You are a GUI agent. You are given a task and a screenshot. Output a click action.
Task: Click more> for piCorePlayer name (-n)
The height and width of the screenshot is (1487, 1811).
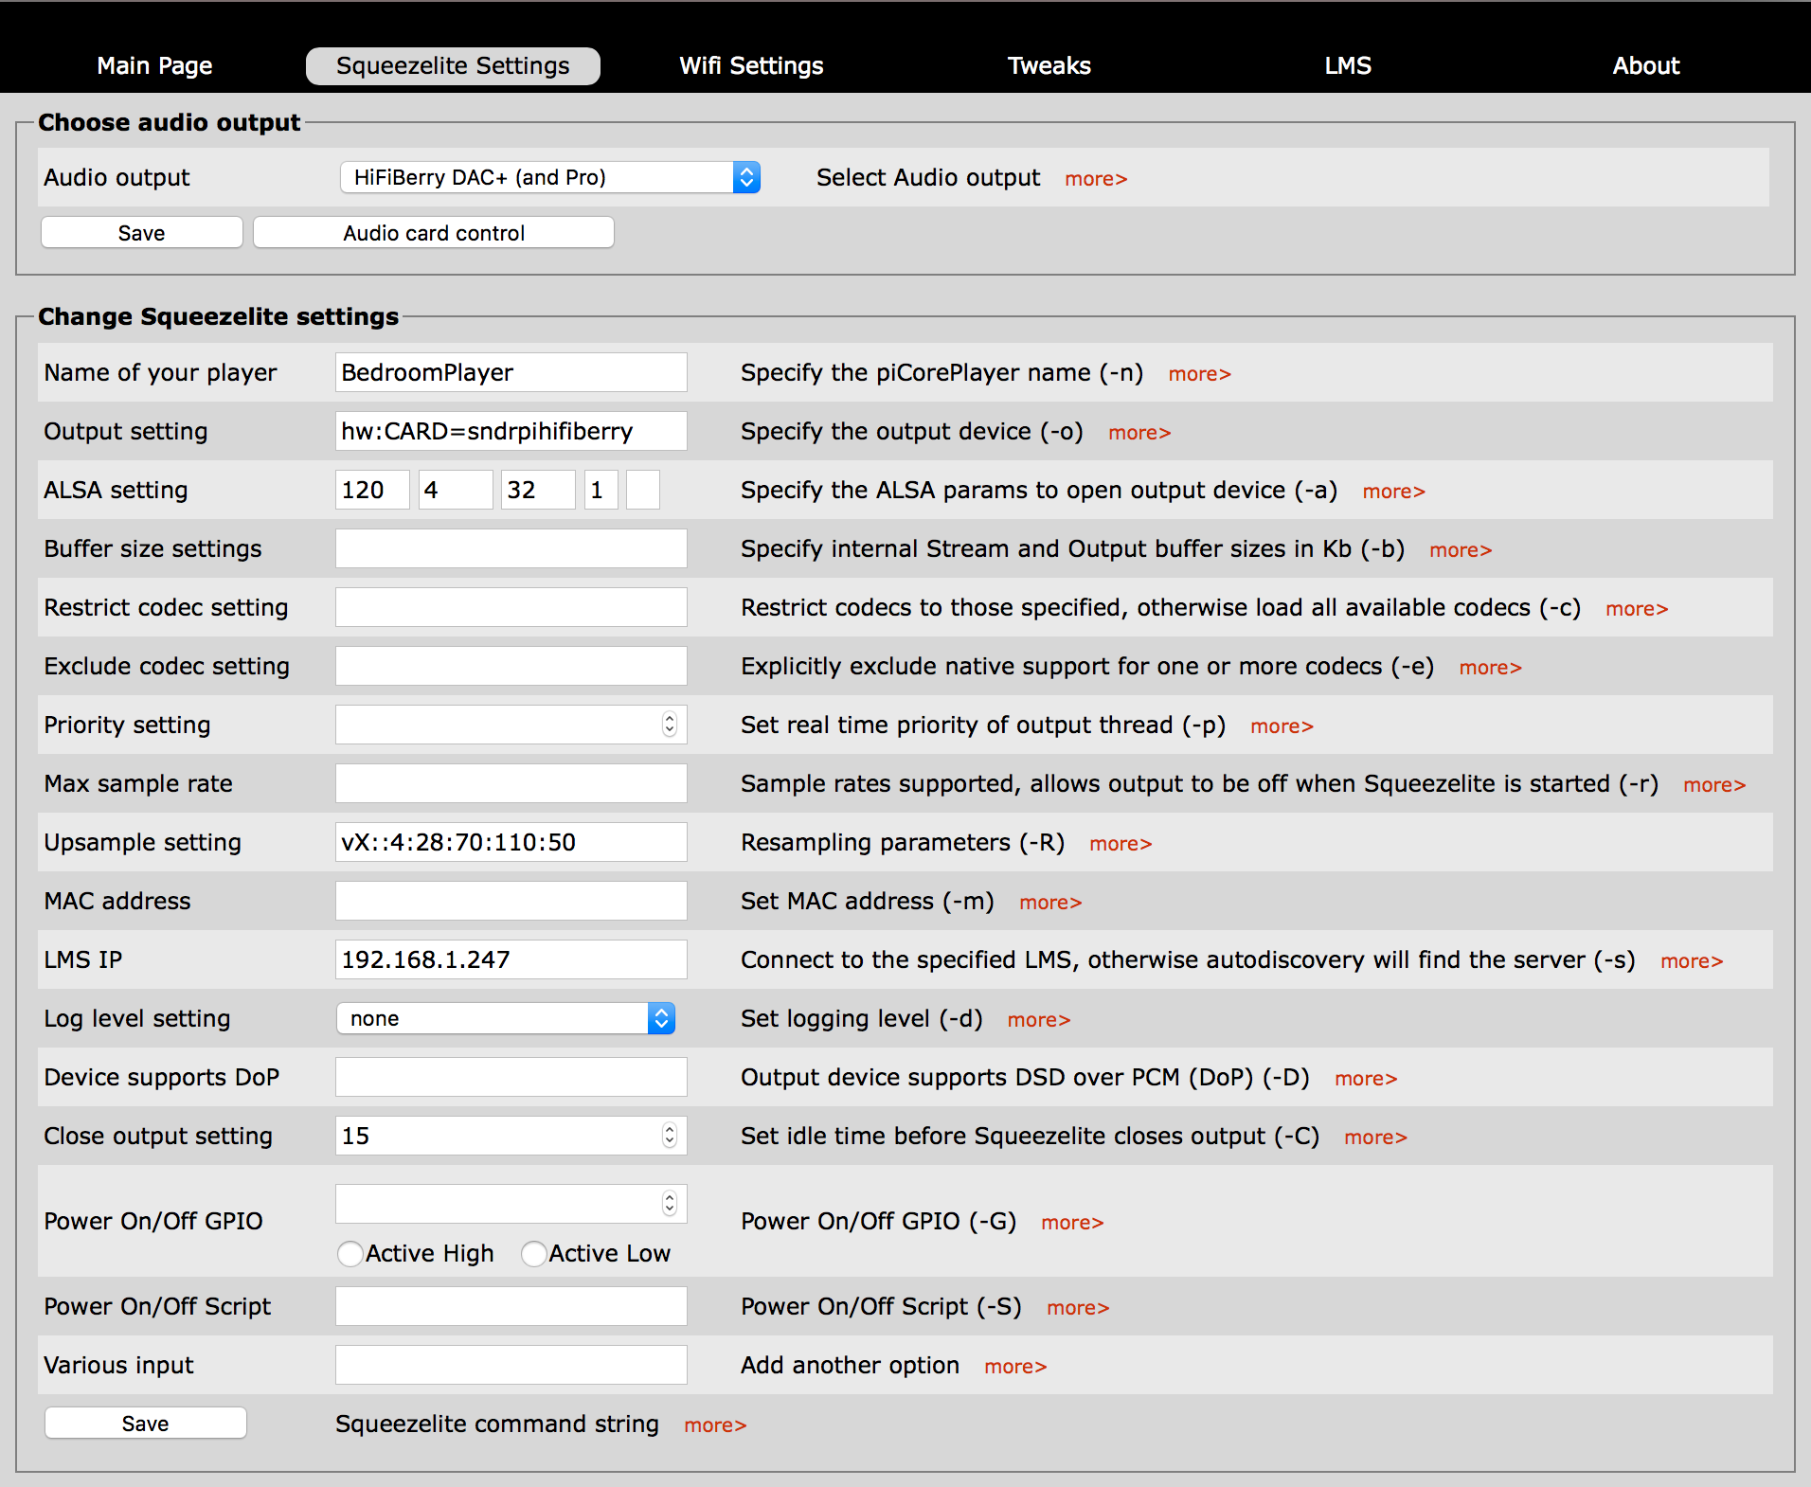(x=1199, y=374)
